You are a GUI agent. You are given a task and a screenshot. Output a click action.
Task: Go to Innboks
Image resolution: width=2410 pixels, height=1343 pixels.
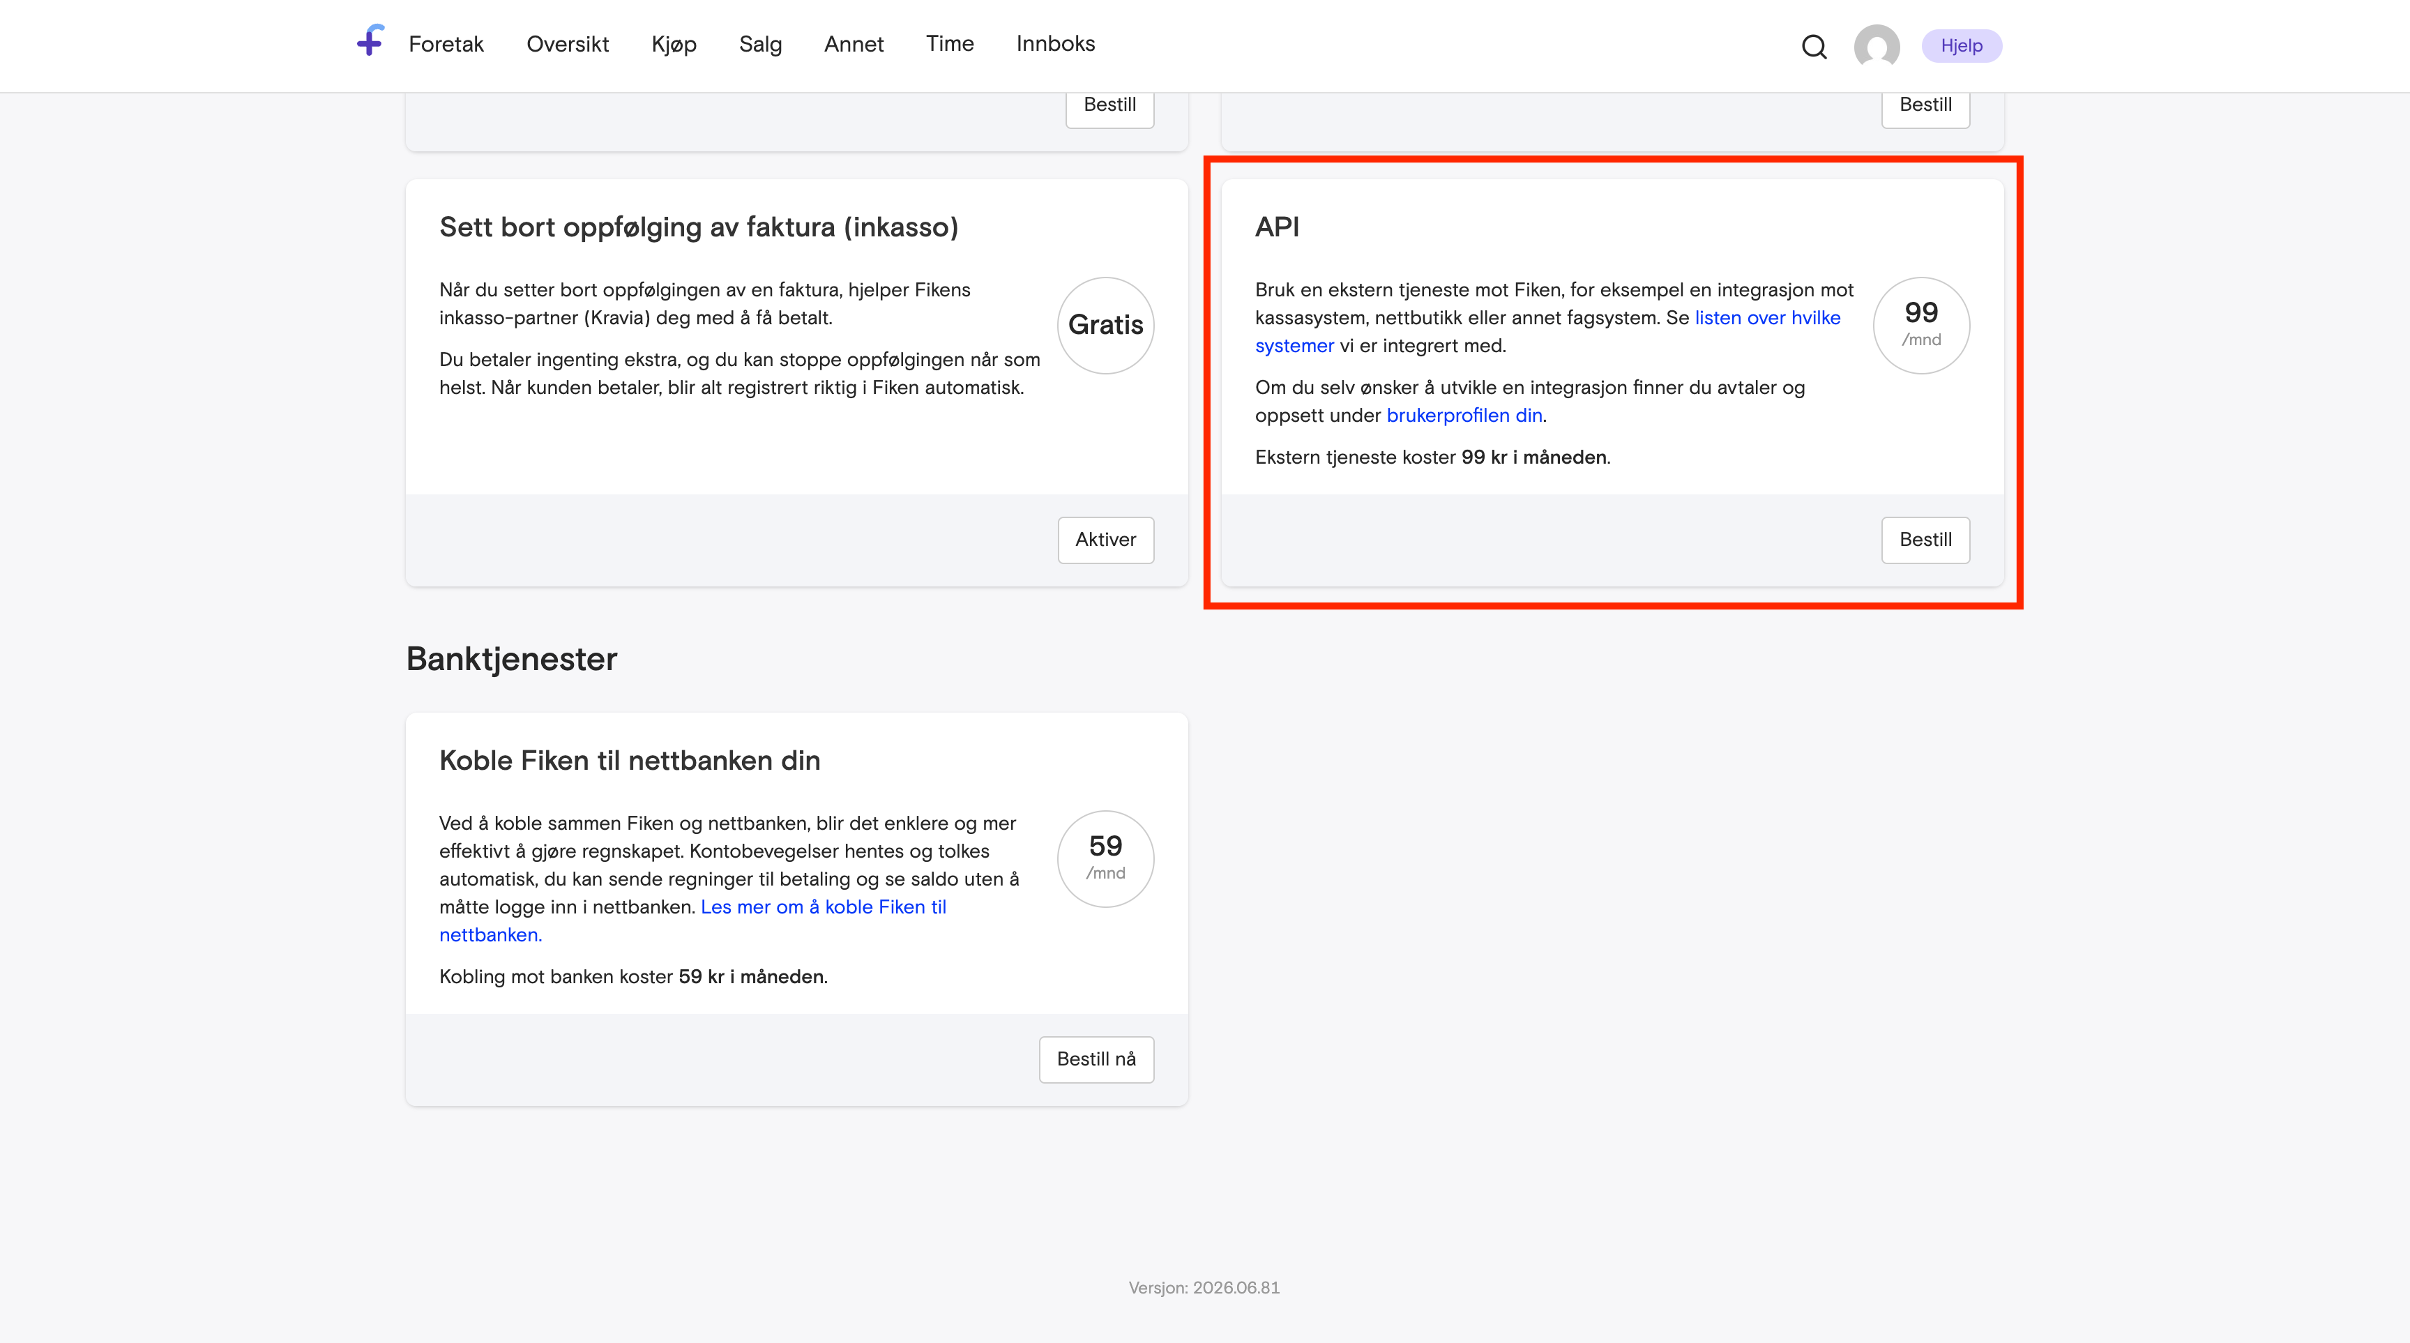point(1055,44)
